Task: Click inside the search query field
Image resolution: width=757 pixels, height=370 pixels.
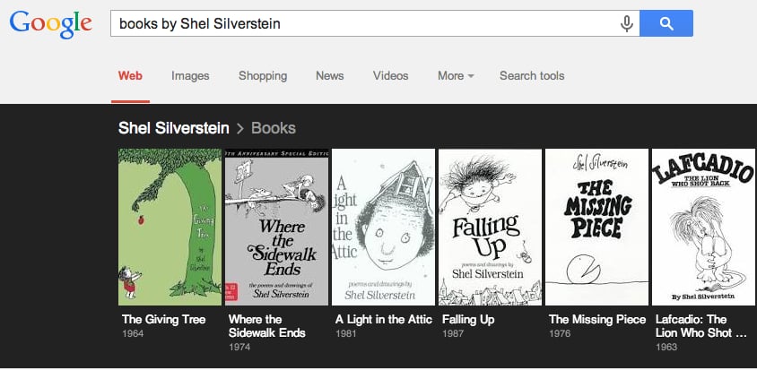Action: click(x=364, y=23)
